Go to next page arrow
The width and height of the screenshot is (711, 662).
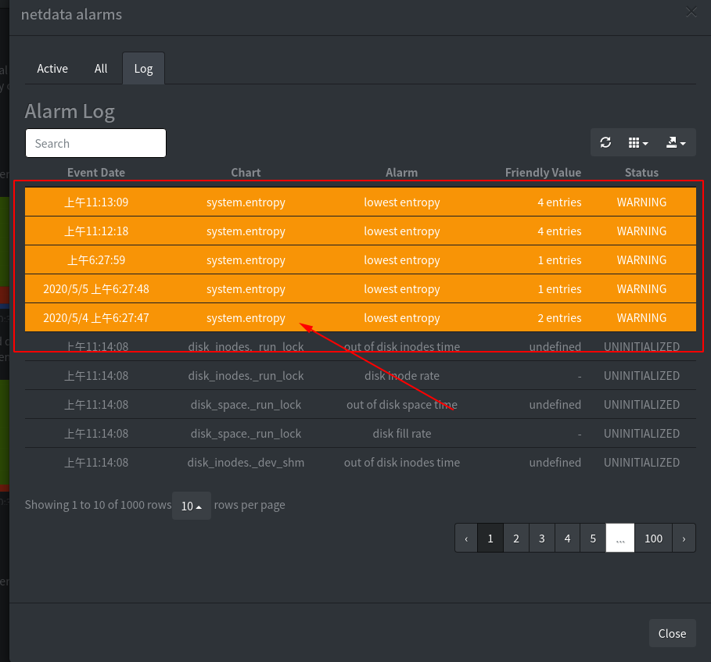tap(684, 539)
